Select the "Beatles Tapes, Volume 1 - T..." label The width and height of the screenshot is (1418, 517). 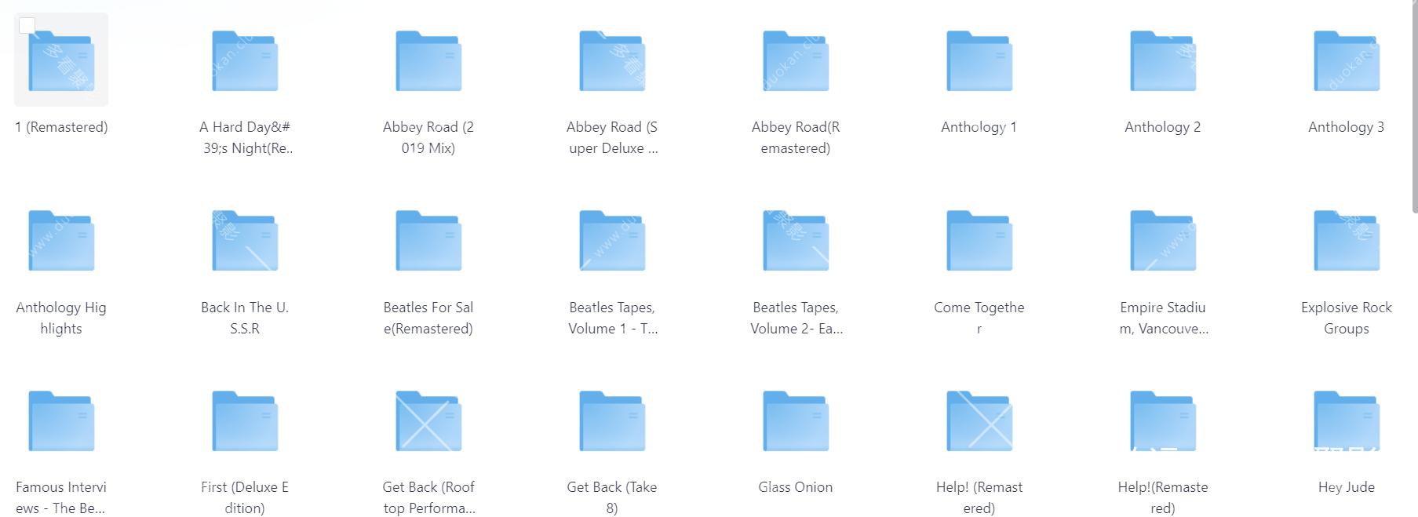click(612, 318)
